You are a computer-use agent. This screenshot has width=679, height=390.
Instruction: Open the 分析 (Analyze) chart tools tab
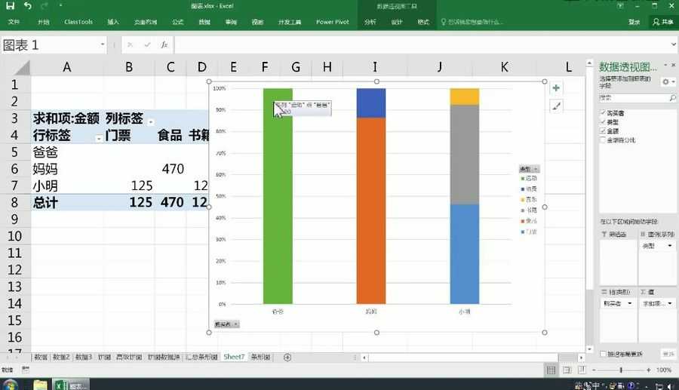(x=370, y=22)
